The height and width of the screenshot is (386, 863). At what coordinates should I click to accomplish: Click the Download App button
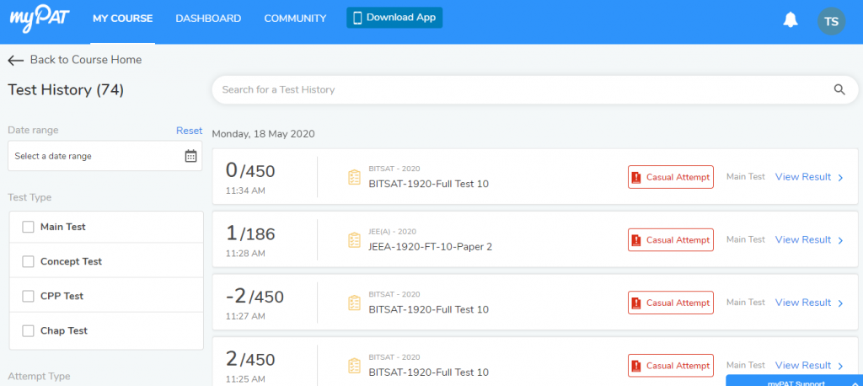click(x=394, y=18)
